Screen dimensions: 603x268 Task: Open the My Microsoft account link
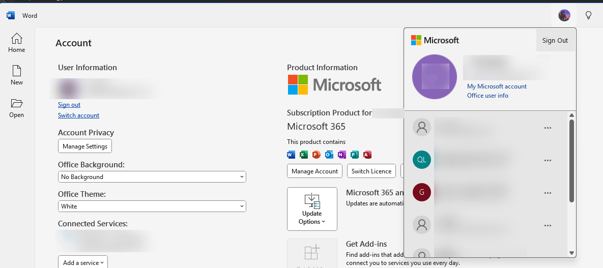(497, 86)
